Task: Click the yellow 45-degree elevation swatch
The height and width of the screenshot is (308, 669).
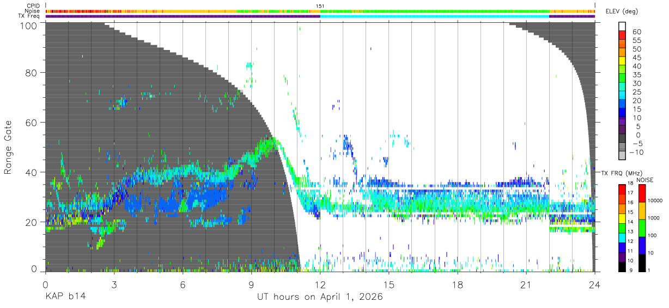Action: 623,60
